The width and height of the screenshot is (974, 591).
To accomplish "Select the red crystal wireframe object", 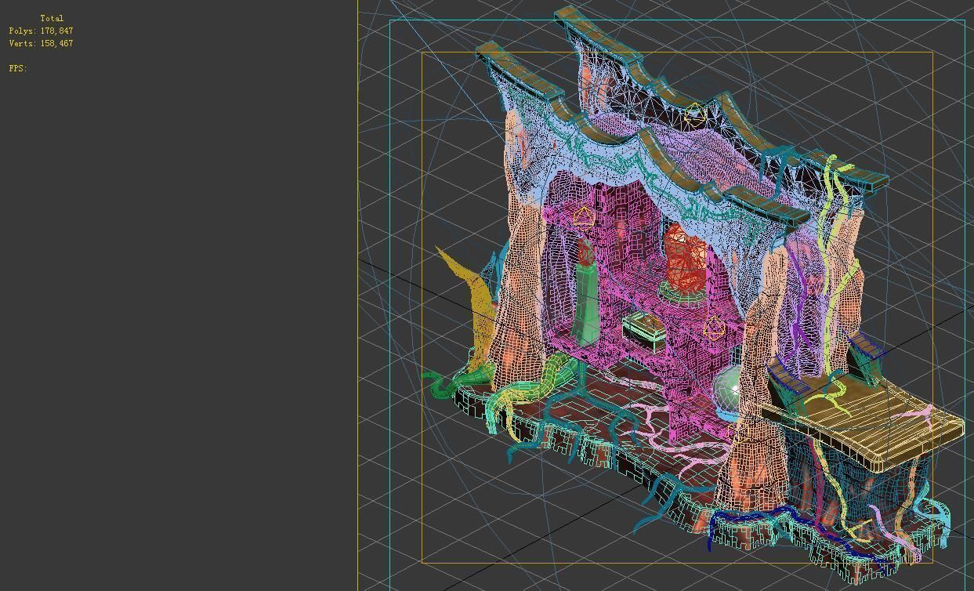I will [685, 259].
